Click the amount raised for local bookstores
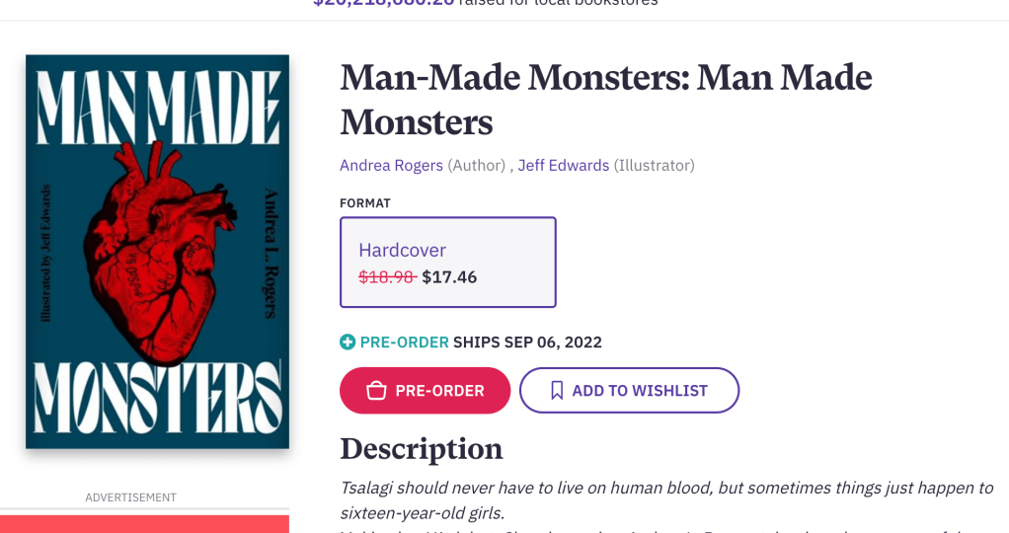Screen dimensions: 1009x533 [383, 3]
